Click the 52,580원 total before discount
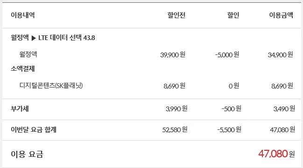This screenshot has height=168, width=303. tap(175, 129)
